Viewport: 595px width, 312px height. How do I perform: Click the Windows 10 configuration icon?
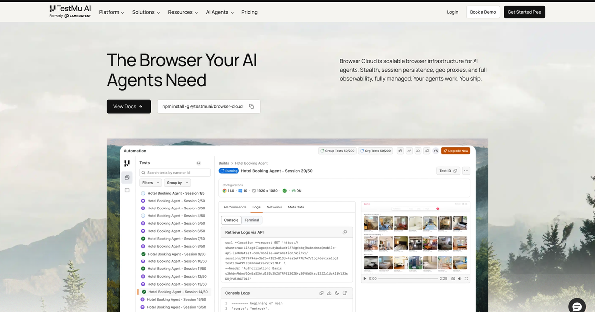point(241,191)
